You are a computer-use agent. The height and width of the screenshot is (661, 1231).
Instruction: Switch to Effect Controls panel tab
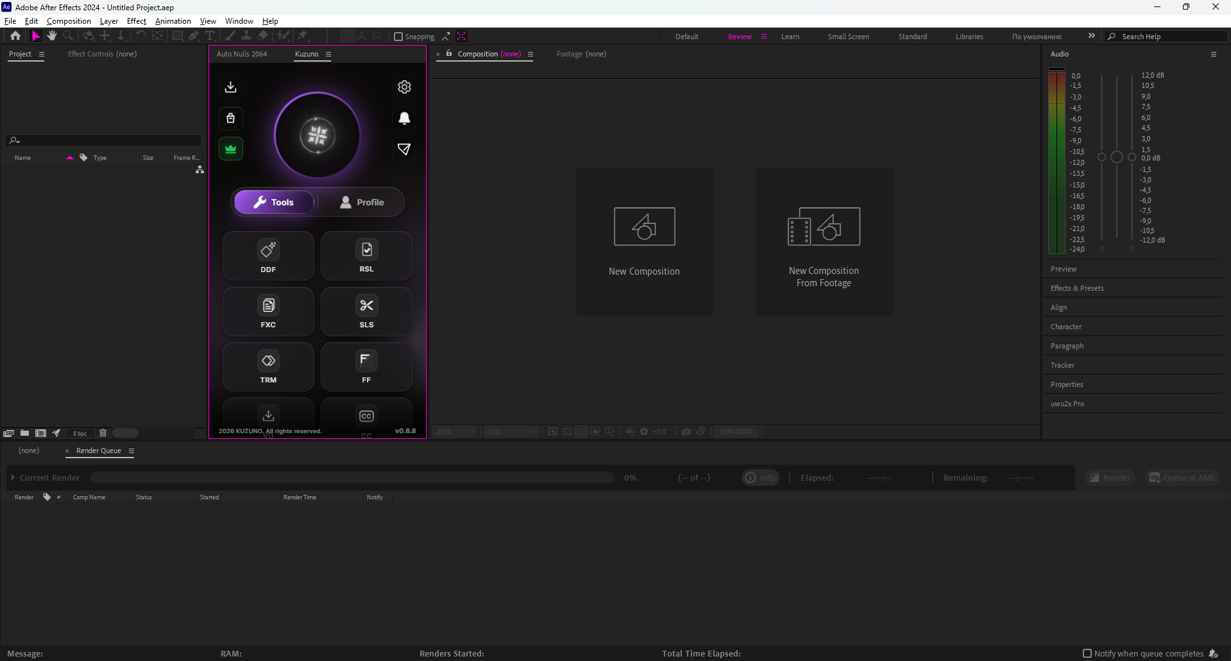pyautogui.click(x=102, y=54)
